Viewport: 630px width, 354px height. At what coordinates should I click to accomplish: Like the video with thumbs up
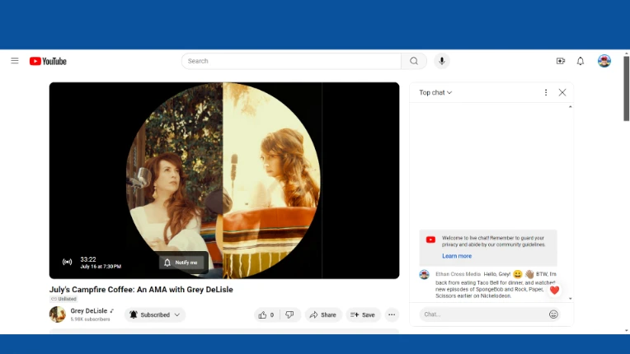coord(266,314)
